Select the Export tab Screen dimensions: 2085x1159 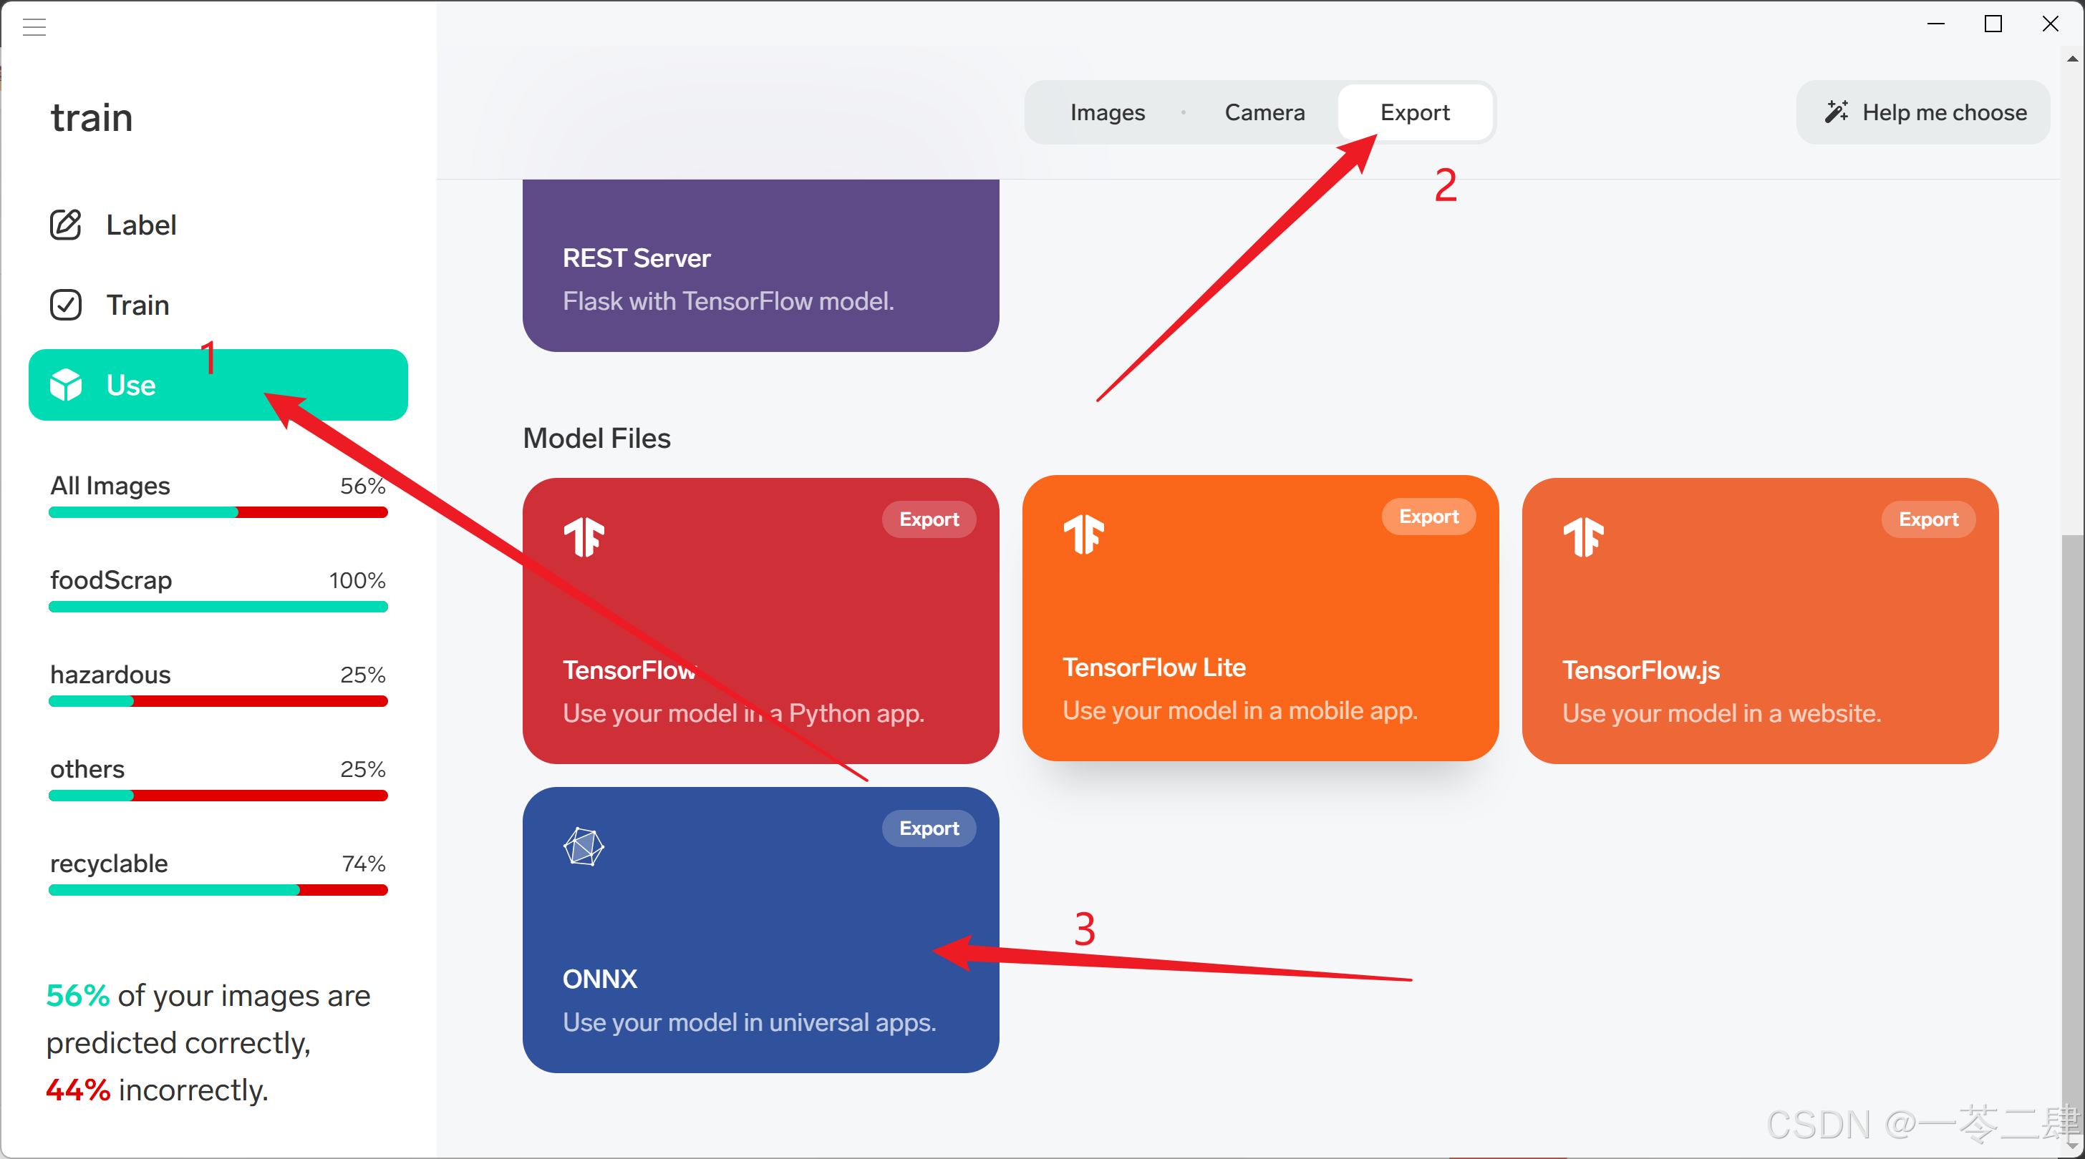coord(1414,112)
